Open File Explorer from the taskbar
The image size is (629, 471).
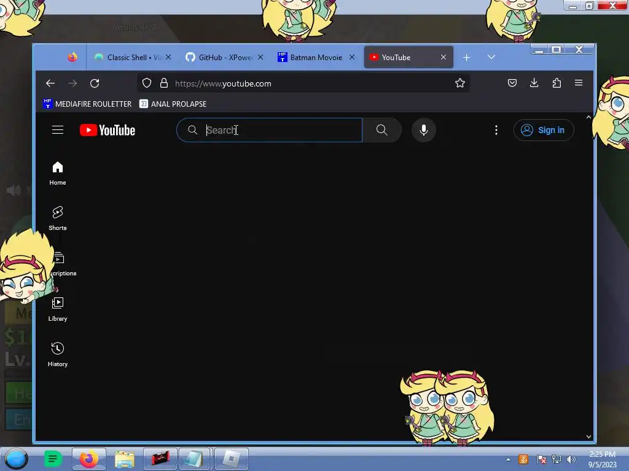(124, 459)
